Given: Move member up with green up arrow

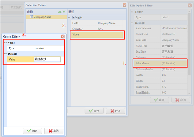Looking at the screenshot, I should click(60, 12).
